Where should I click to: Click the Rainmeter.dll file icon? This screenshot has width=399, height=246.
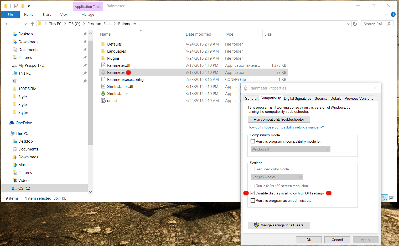103,65
